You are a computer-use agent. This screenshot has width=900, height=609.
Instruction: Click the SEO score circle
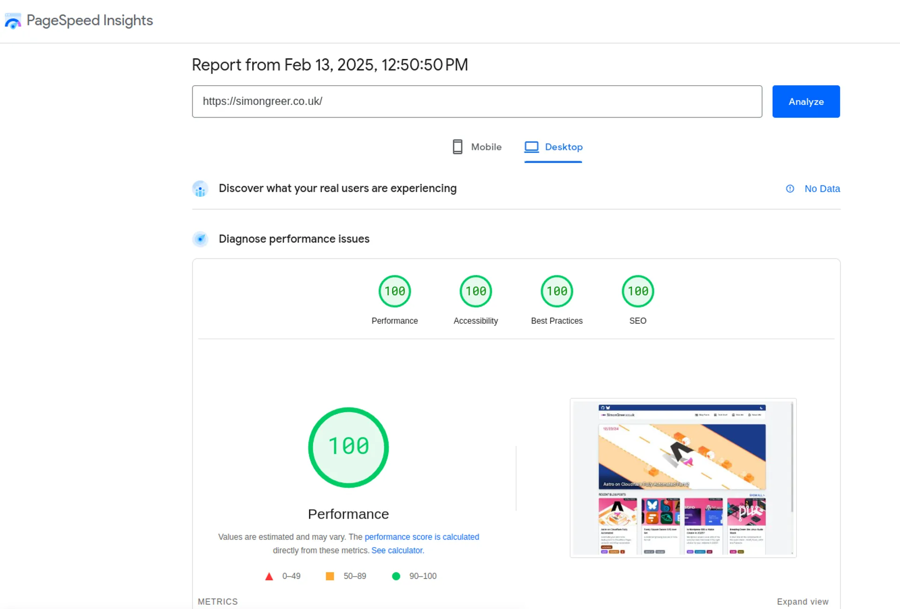637,291
